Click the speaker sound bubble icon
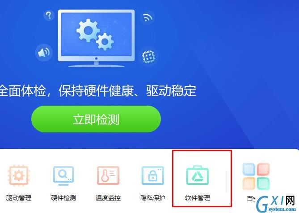 click(x=44, y=53)
